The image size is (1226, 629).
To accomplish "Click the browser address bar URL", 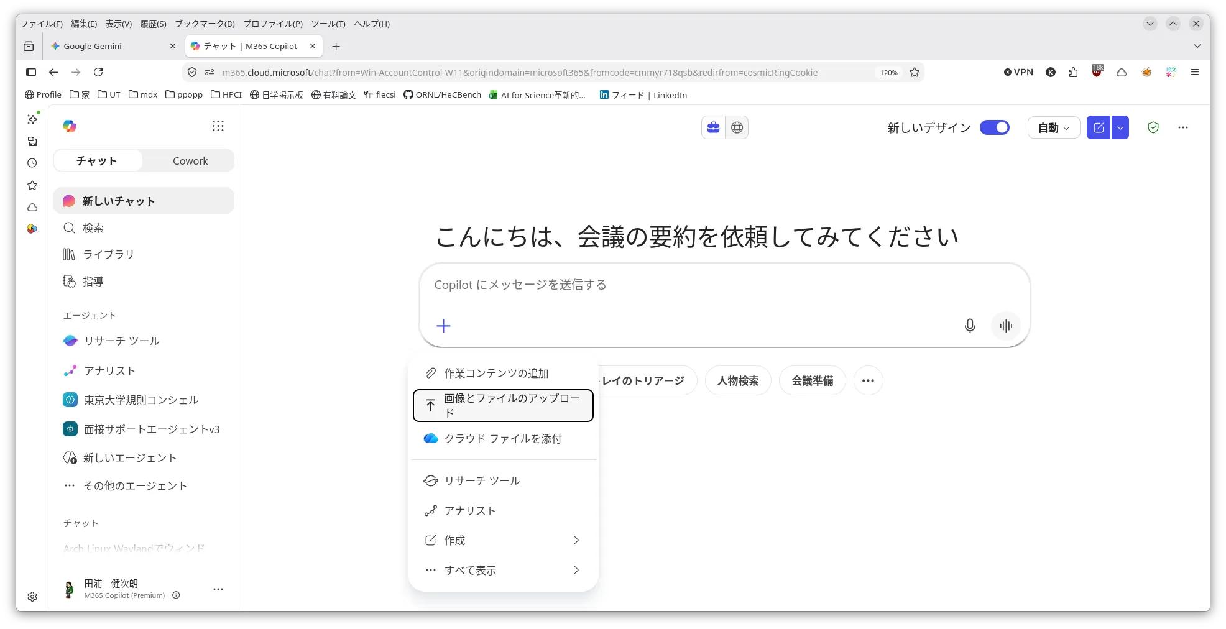I will click(519, 72).
